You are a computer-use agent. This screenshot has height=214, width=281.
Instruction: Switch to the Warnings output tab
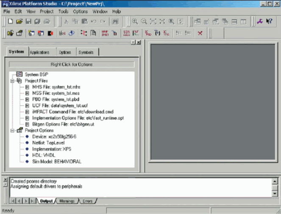[x=66, y=201]
